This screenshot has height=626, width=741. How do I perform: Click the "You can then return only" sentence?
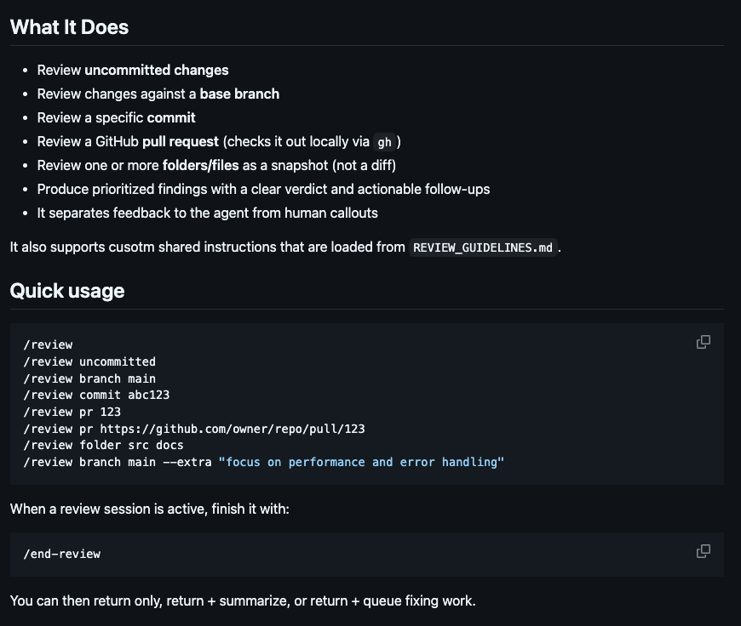[x=243, y=601]
